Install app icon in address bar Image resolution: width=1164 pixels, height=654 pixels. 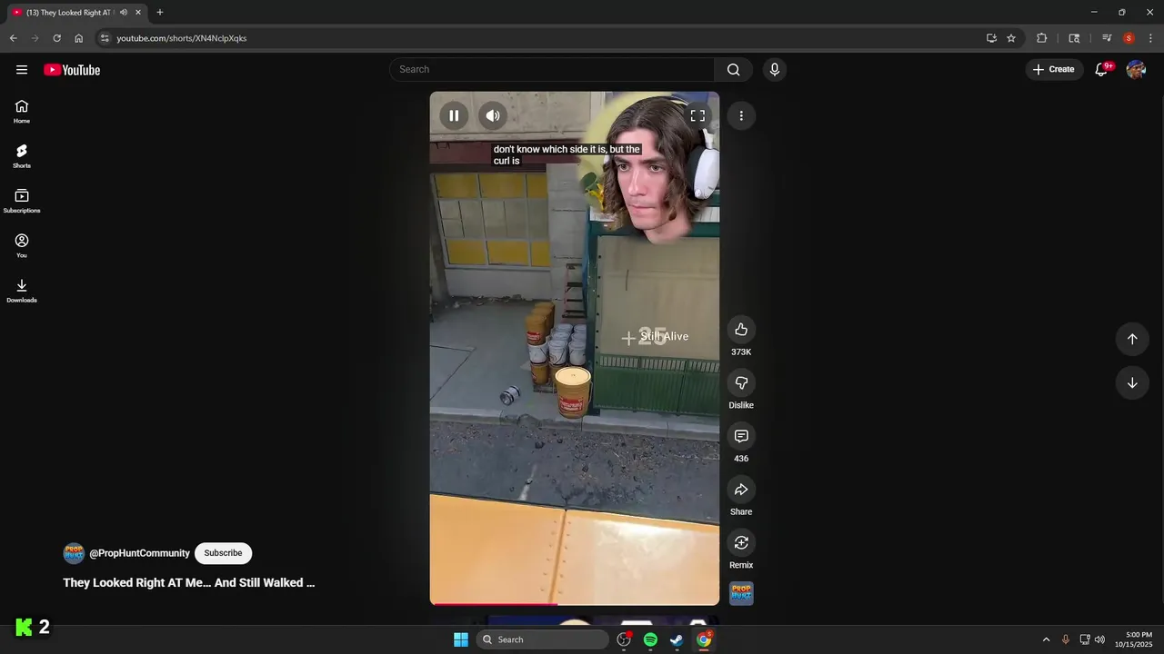point(991,38)
